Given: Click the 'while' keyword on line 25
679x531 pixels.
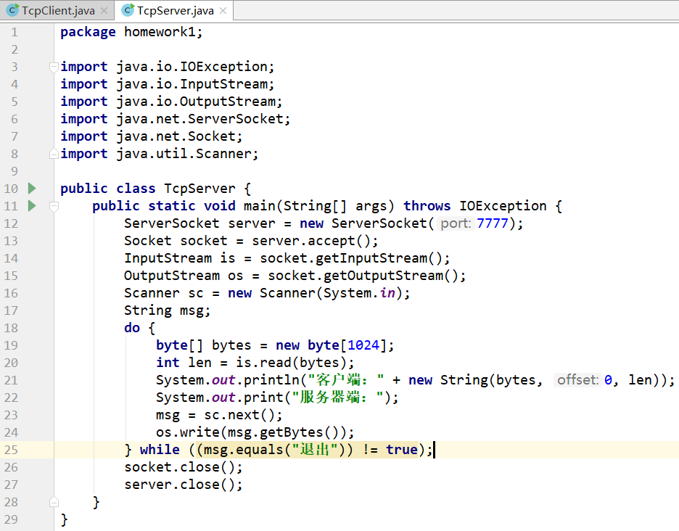Looking at the screenshot, I should [160, 450].
